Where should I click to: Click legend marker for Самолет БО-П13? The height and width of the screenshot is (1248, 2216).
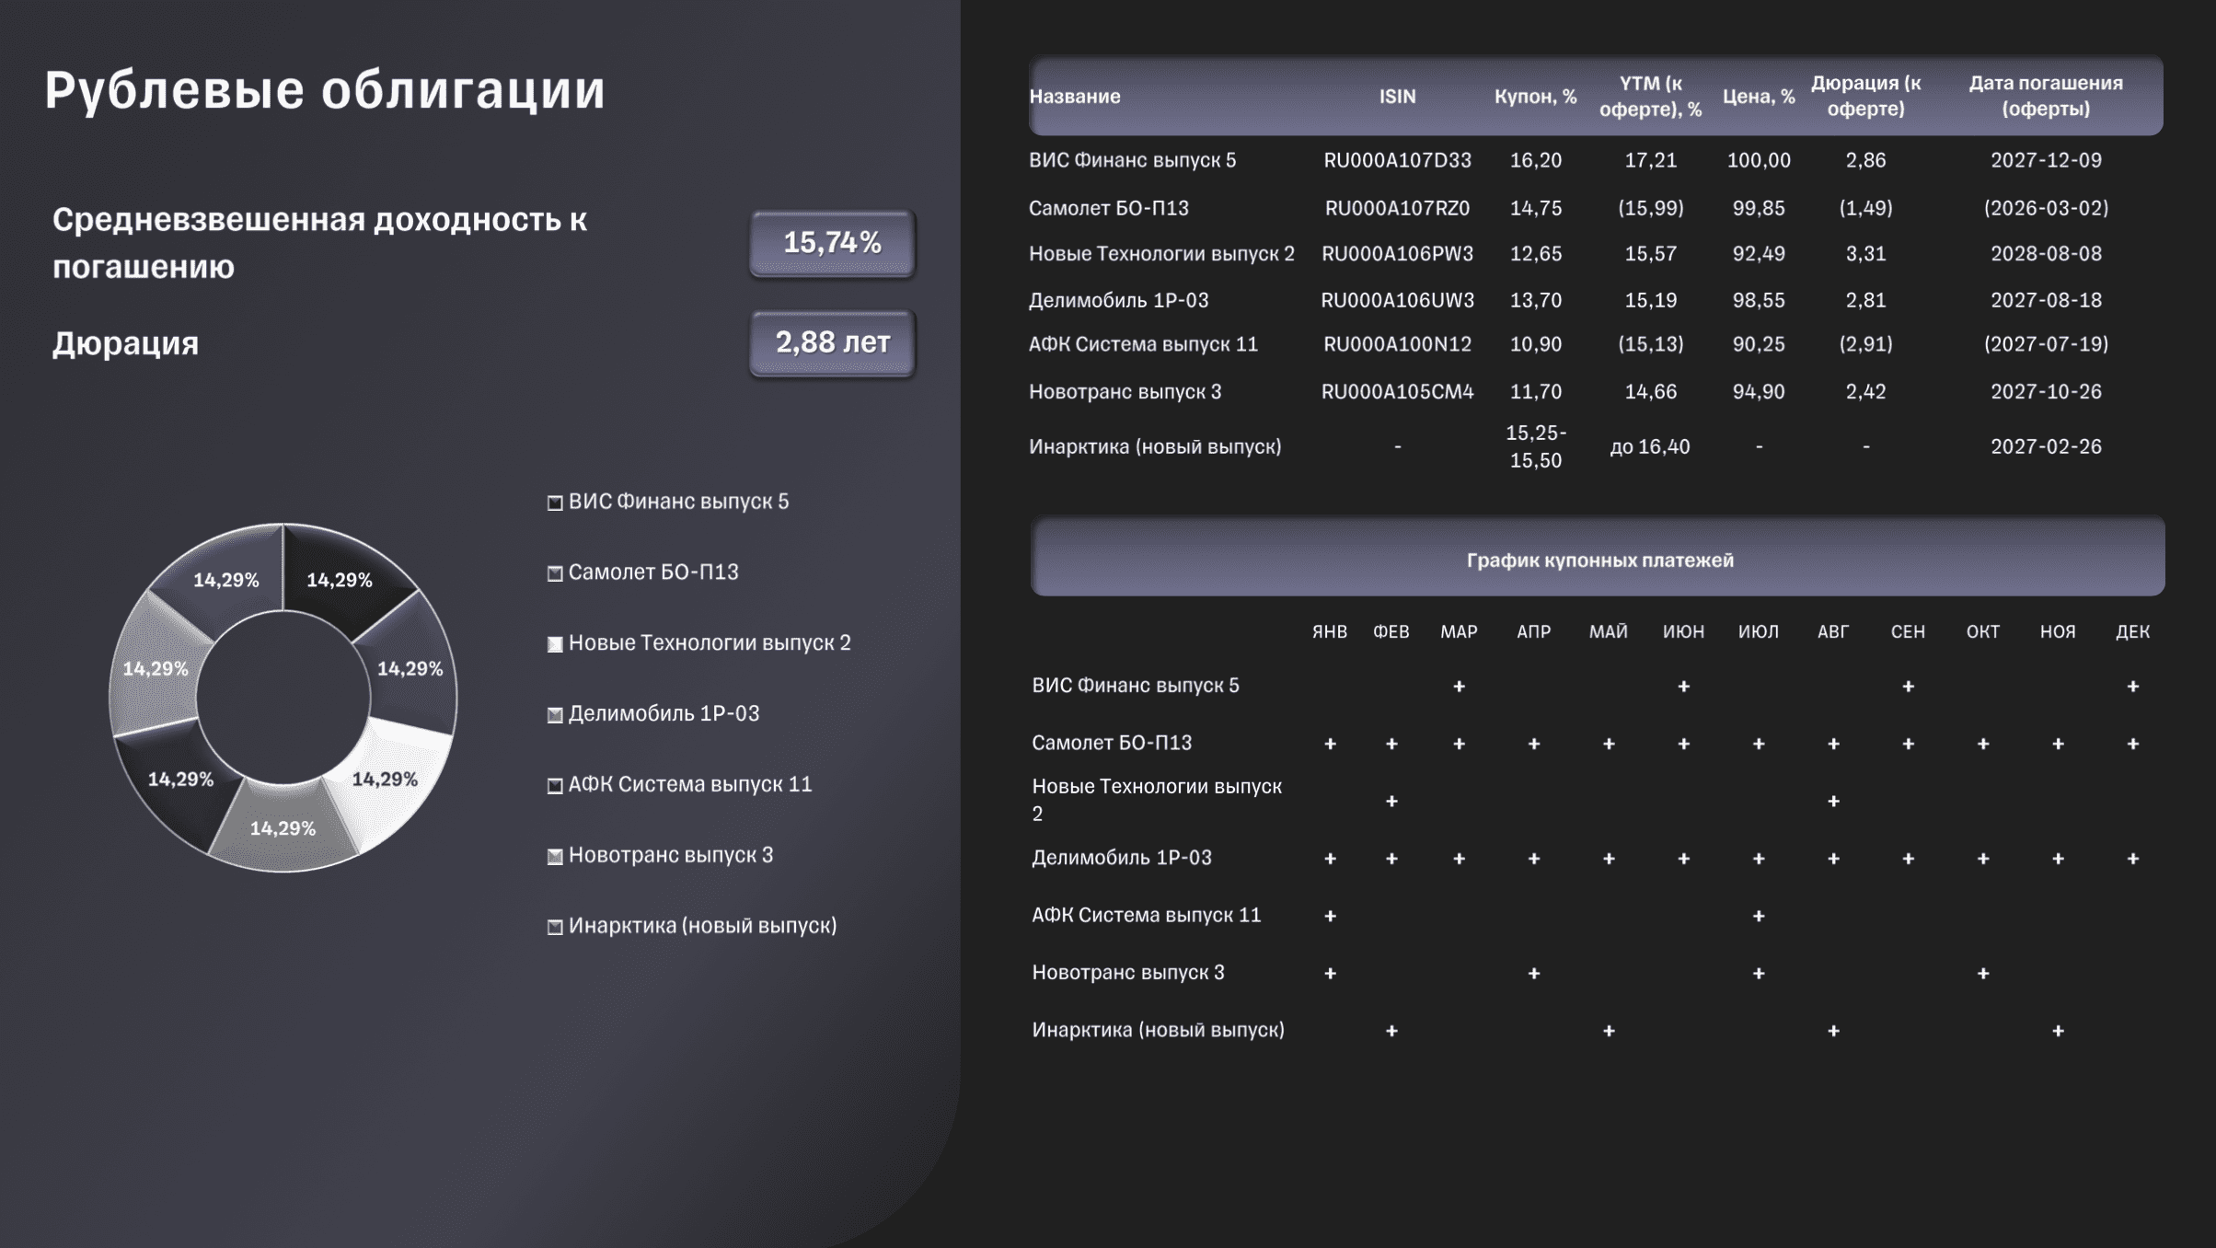[x=555, y=573]
